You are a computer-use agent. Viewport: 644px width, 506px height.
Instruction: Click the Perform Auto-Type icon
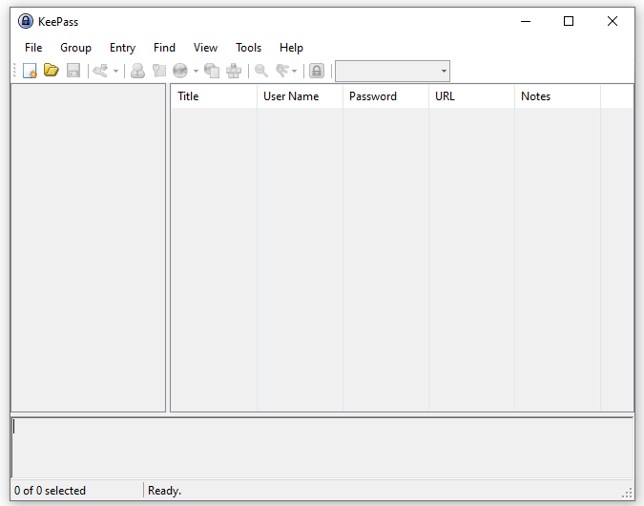coord(234,71)
